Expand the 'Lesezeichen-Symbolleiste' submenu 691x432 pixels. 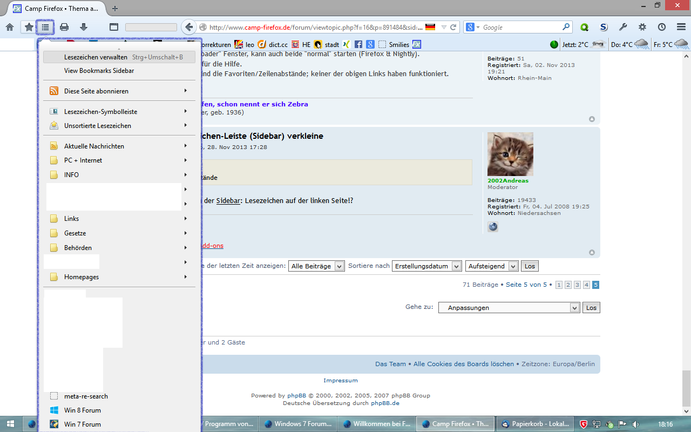(x=119, y=112)
